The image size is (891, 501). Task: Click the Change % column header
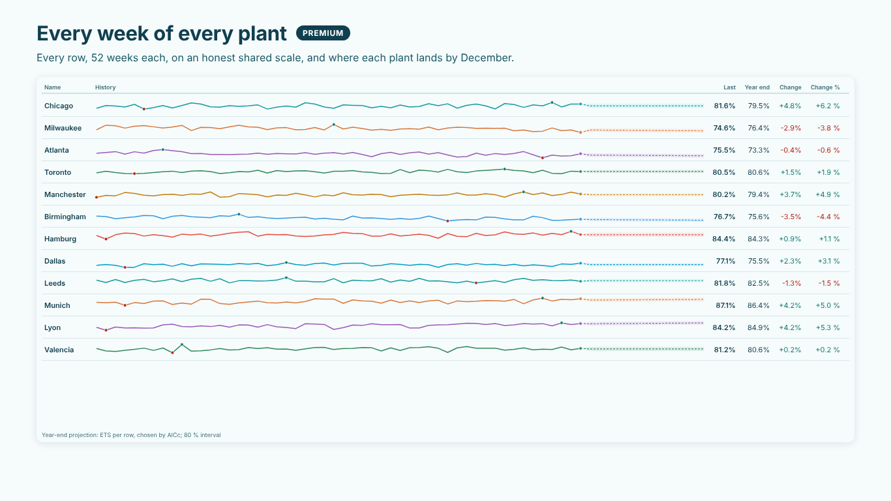pos(825,87)
